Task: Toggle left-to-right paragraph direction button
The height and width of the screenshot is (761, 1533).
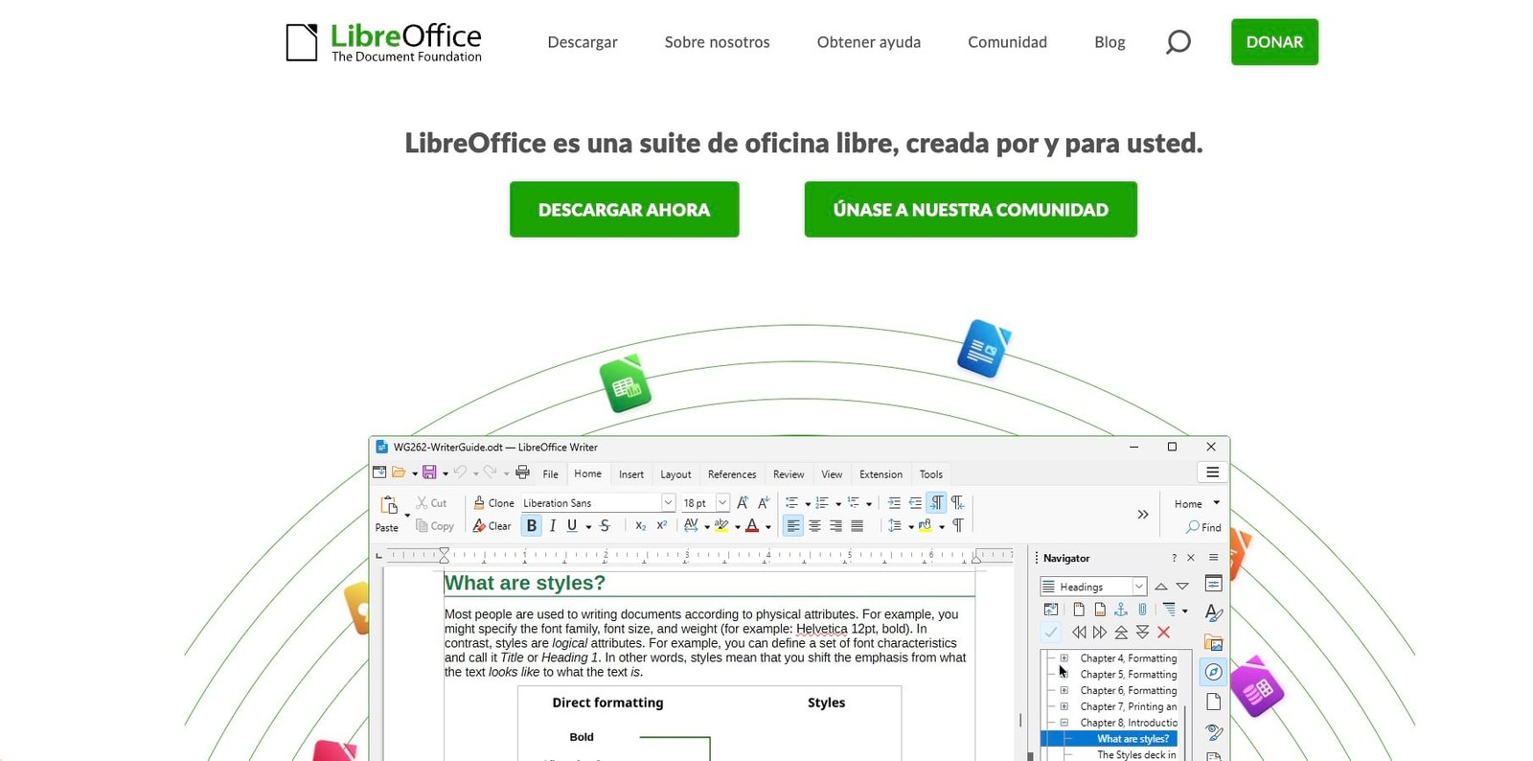Action: pyautogui.click(x=936, y=502)
